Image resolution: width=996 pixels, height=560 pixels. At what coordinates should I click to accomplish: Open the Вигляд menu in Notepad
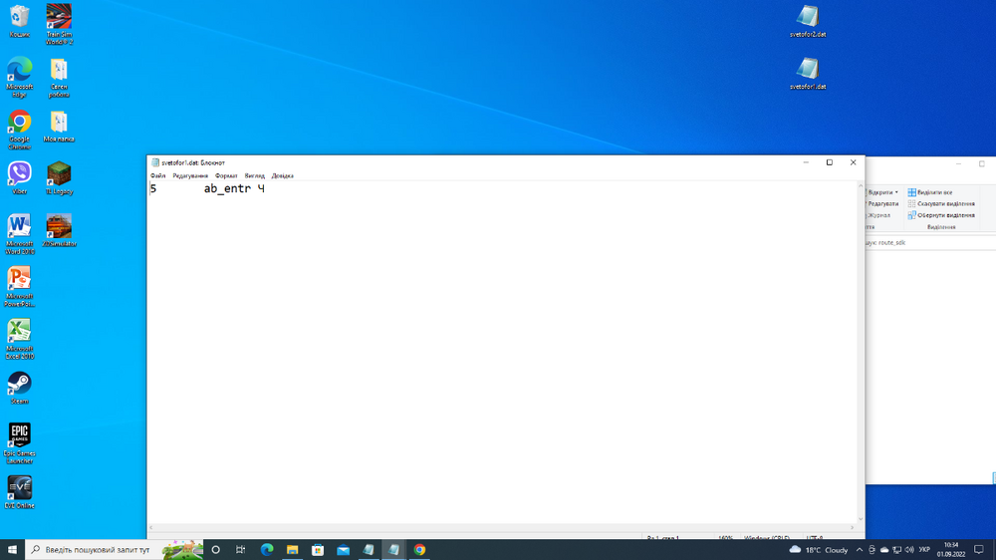tap(254, 176)
